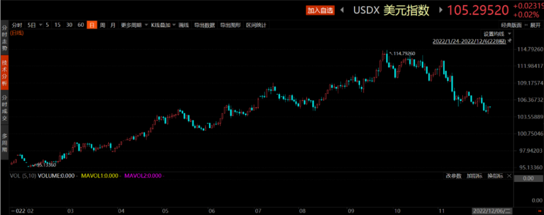Select the 30-minute period

click(x=70, y=26)
